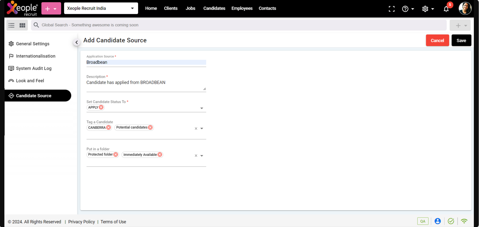Expand the Set Candidate Status To dropdown
Screen dimensions: 479x227
coord(201,108)
